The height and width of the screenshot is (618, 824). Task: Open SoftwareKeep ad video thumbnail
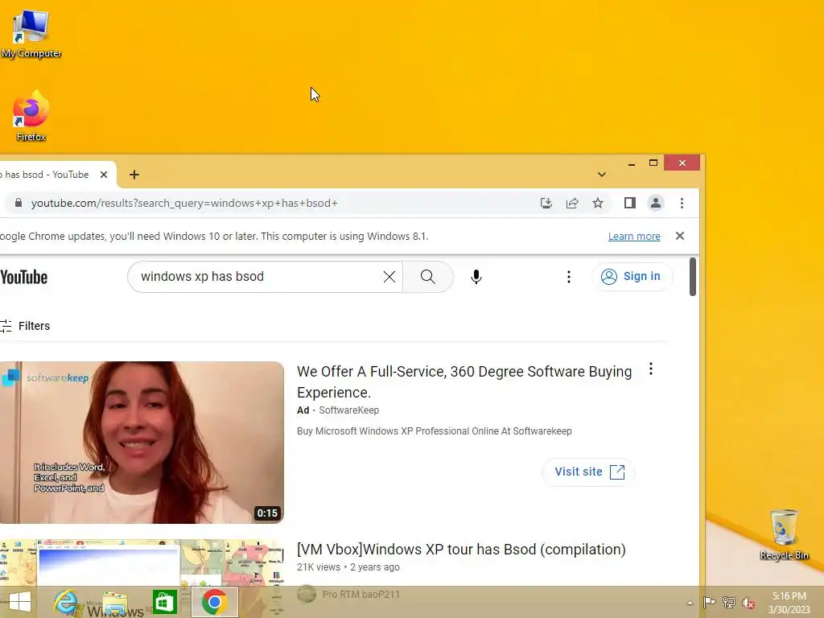[x=142, y=442]
